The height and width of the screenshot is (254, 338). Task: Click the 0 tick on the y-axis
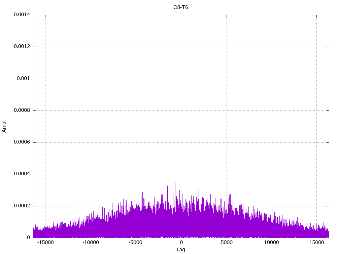click(x=28, y=238)
